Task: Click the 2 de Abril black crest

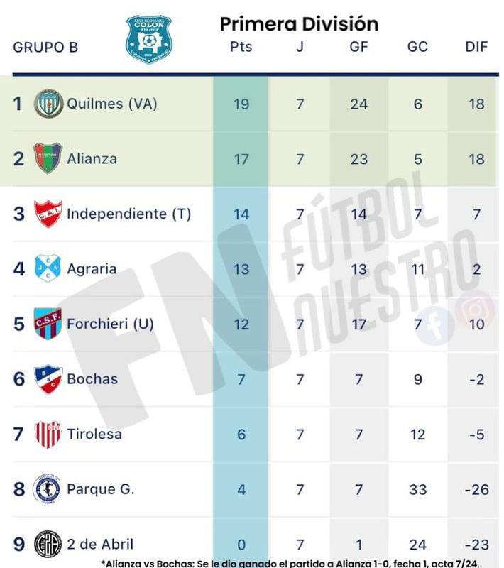Action: point(48,545)
